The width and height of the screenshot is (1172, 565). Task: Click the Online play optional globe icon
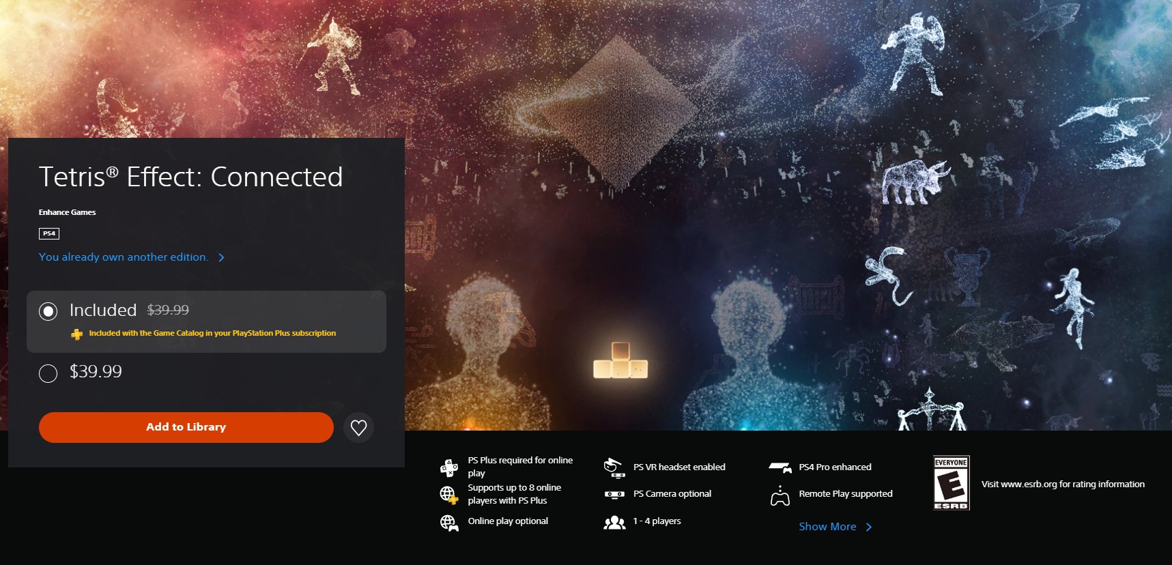coord(449,523)
